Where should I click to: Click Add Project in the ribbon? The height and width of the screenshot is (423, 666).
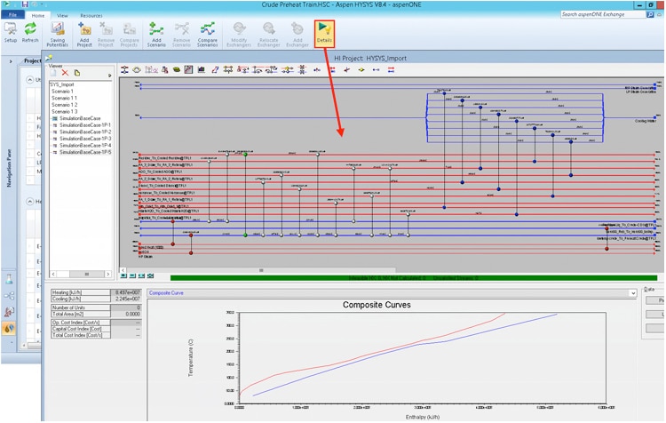(84, 34)
